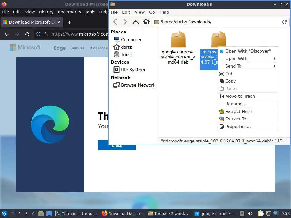Open clipboard icon in system tray

pyautogui.click(x=261, y=213)
